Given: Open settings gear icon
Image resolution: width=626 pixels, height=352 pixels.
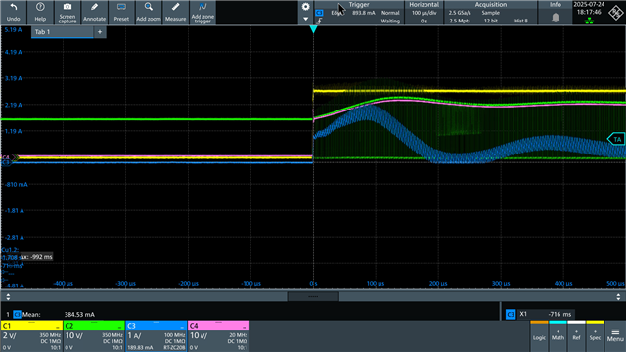Looking at the screenshot, I should click(x=305, y=7).
